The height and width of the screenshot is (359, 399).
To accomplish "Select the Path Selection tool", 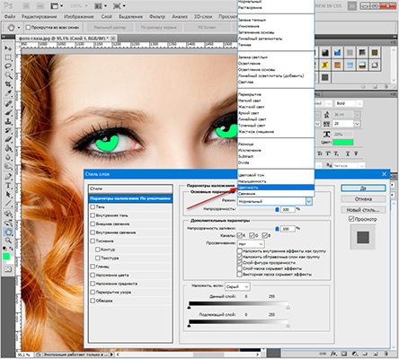I will (x=8, y=195).
